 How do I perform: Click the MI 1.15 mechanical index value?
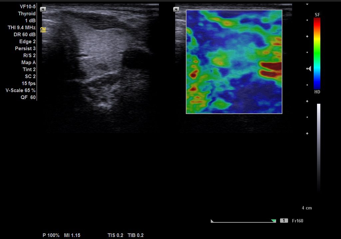pos(72,235)
